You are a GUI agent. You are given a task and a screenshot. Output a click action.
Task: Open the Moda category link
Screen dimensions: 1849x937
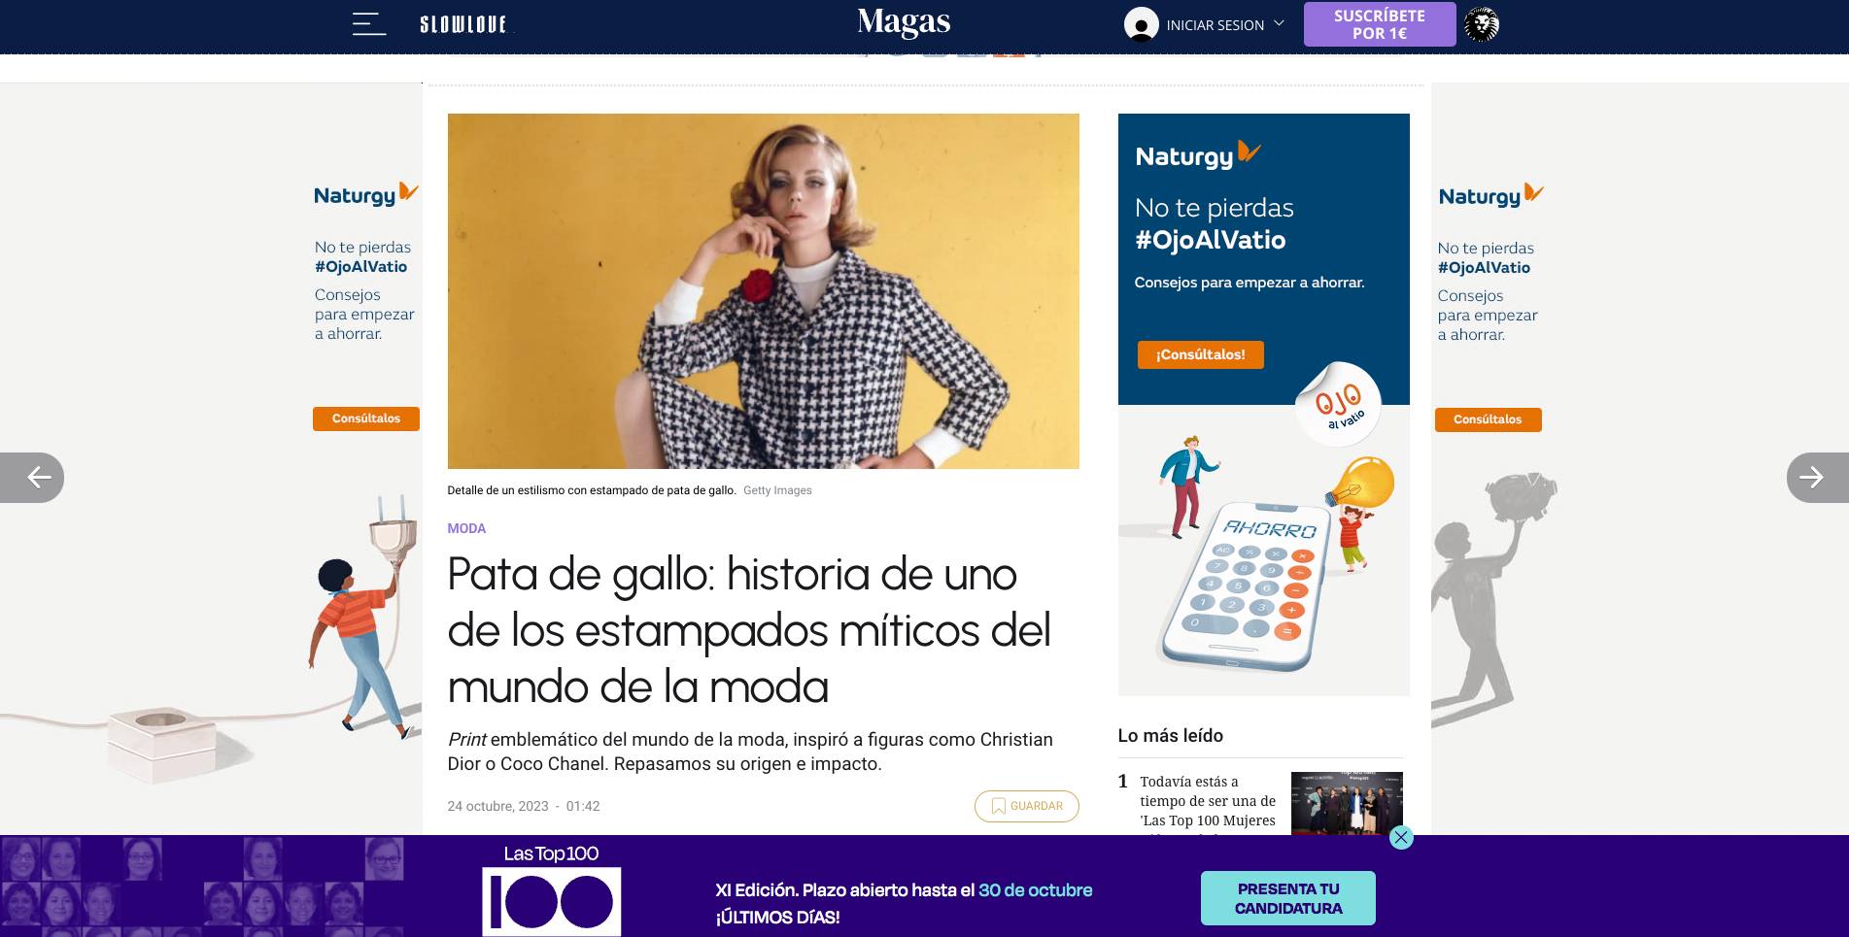[x=466, y=528]
